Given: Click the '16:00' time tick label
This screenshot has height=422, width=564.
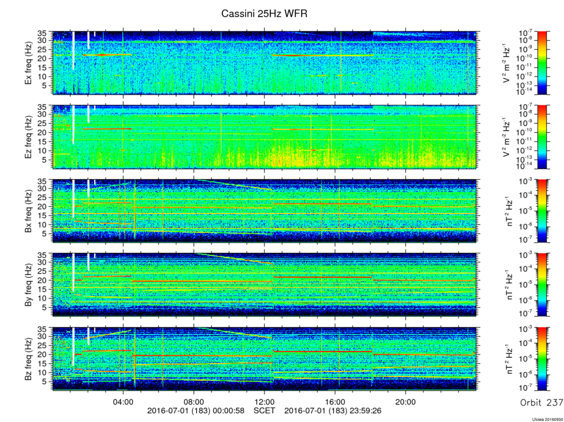Looking at the screenshot, I should pyautogui.click(x=335, y=402).
